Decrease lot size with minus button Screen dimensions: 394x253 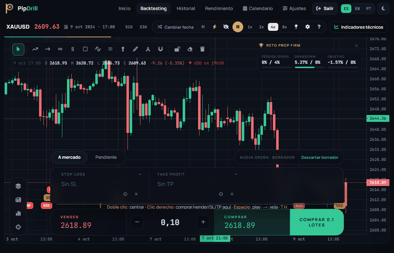coord(137,222)
